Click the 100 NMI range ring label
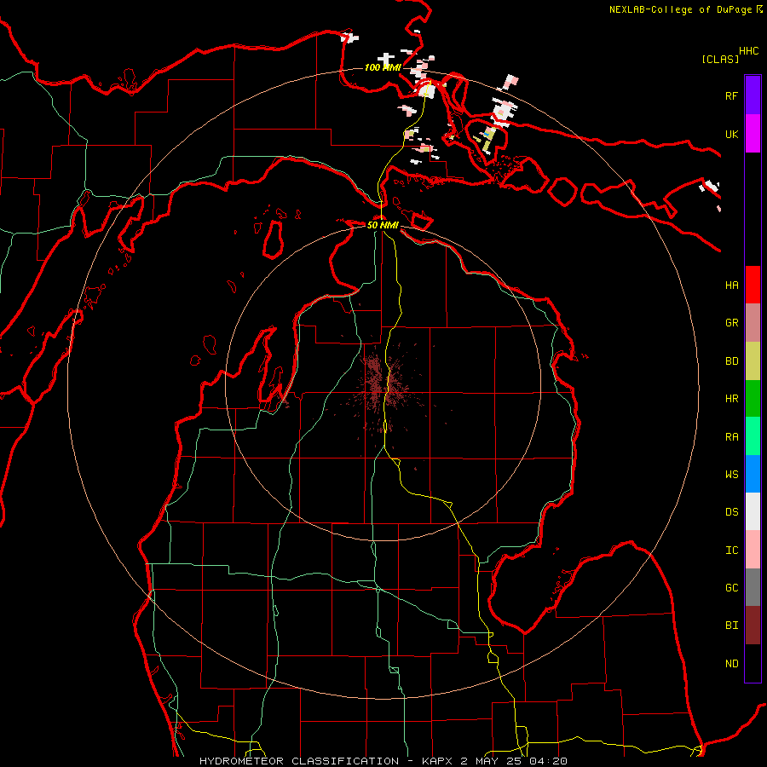Viewport: 767px width, 767px height. coord(383,67)
